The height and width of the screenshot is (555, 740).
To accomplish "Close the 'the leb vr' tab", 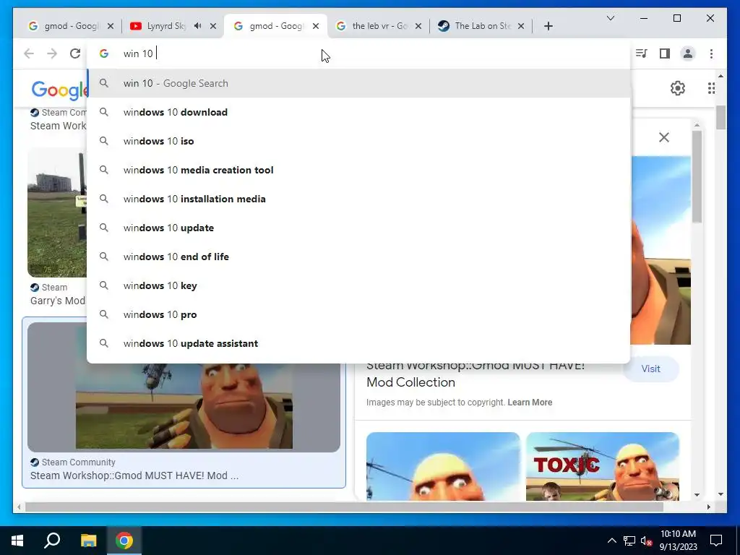I will [418, 26].
